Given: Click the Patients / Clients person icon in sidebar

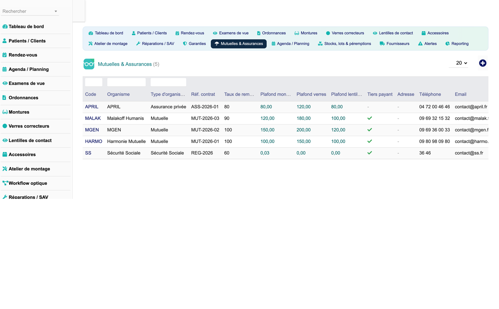Looking at the screenshot, I should point(5,41).
